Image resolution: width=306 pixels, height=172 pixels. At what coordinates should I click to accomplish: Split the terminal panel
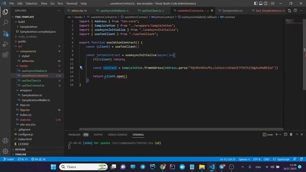(x=285, y=135)
